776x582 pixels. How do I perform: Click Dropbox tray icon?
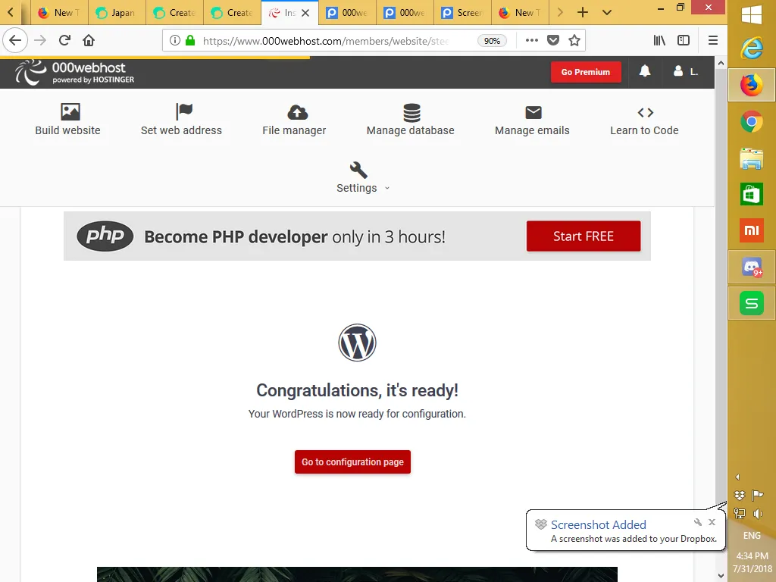[x=740, y=495]
